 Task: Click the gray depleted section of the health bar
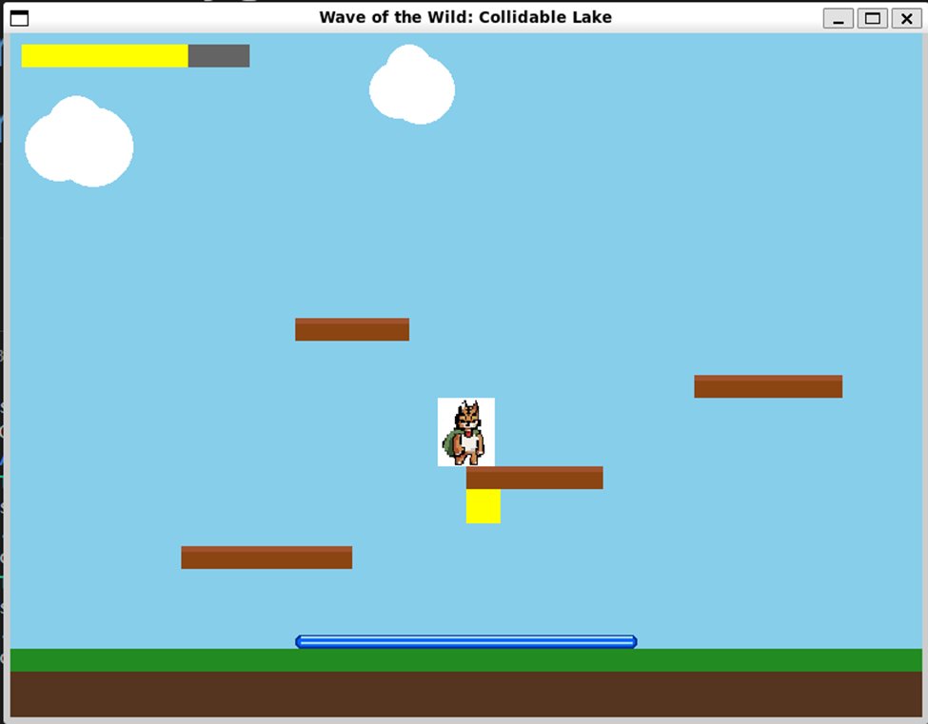[219, 55]
